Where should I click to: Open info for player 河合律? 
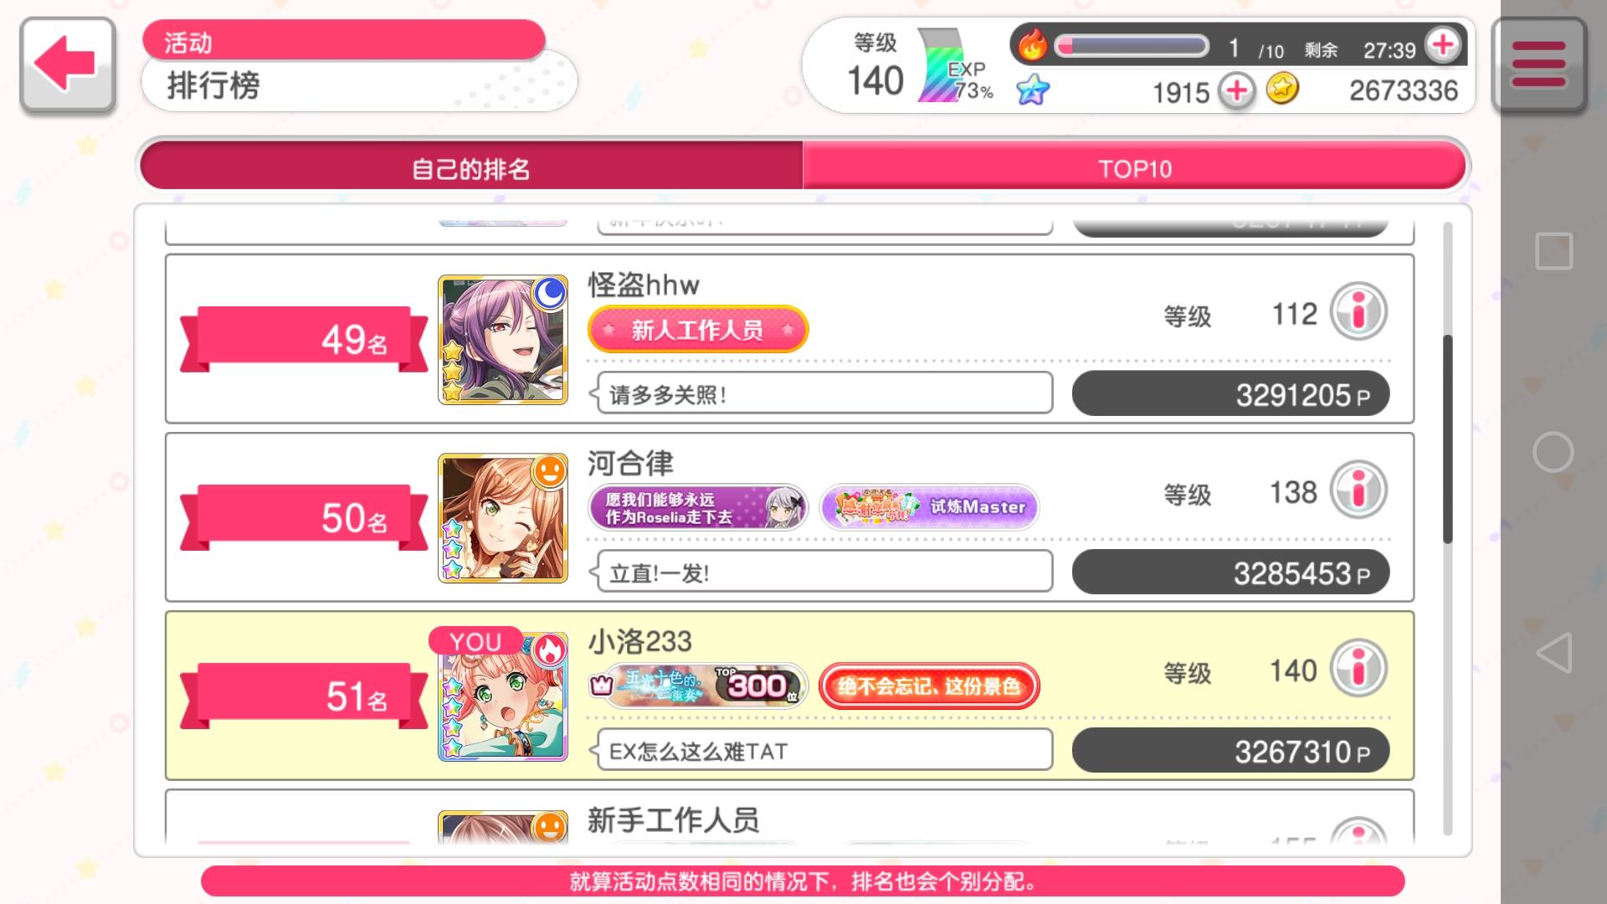click(x=1358, y=490)
